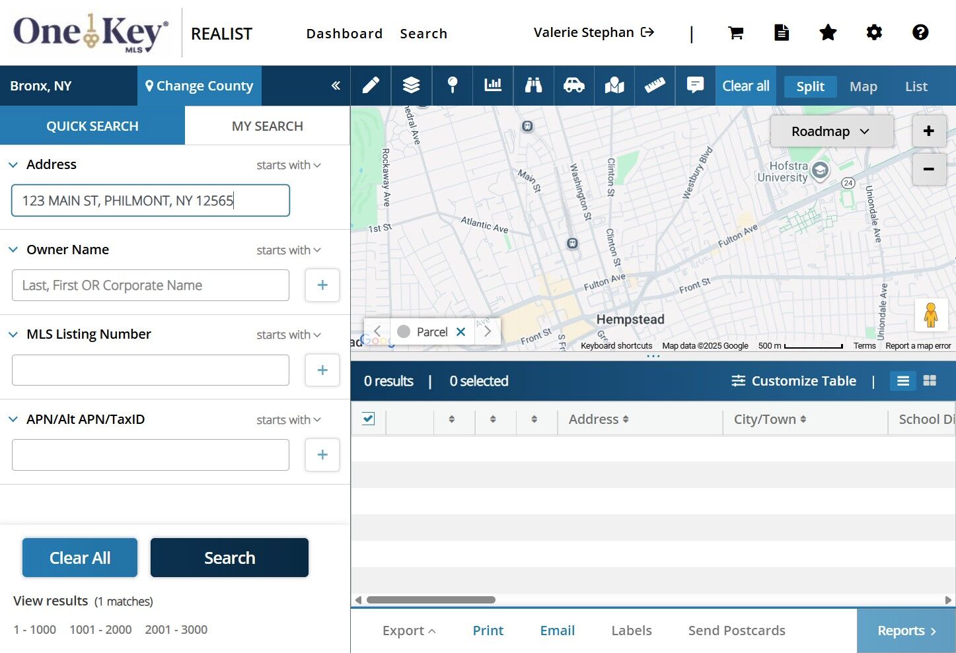Click the horizontal results scrollbar

431,600
